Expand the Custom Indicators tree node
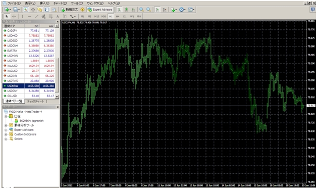The width and height of the screenshot is (317, 189). 6,134
